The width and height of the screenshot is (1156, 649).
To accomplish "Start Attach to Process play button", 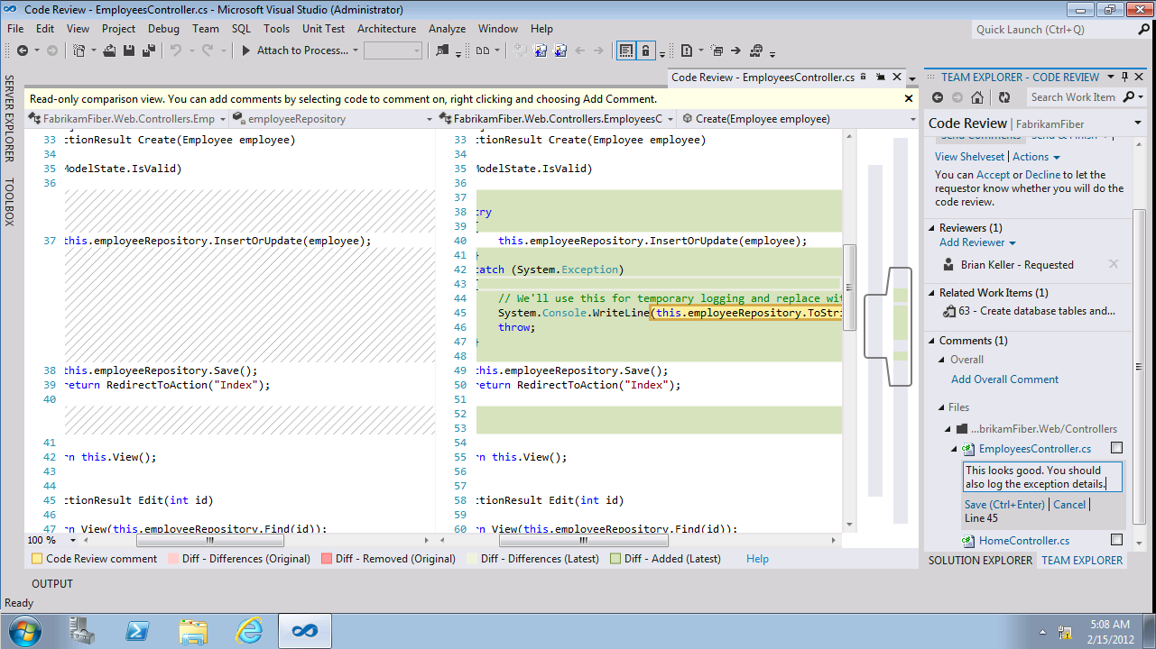I will coord(245,51).
